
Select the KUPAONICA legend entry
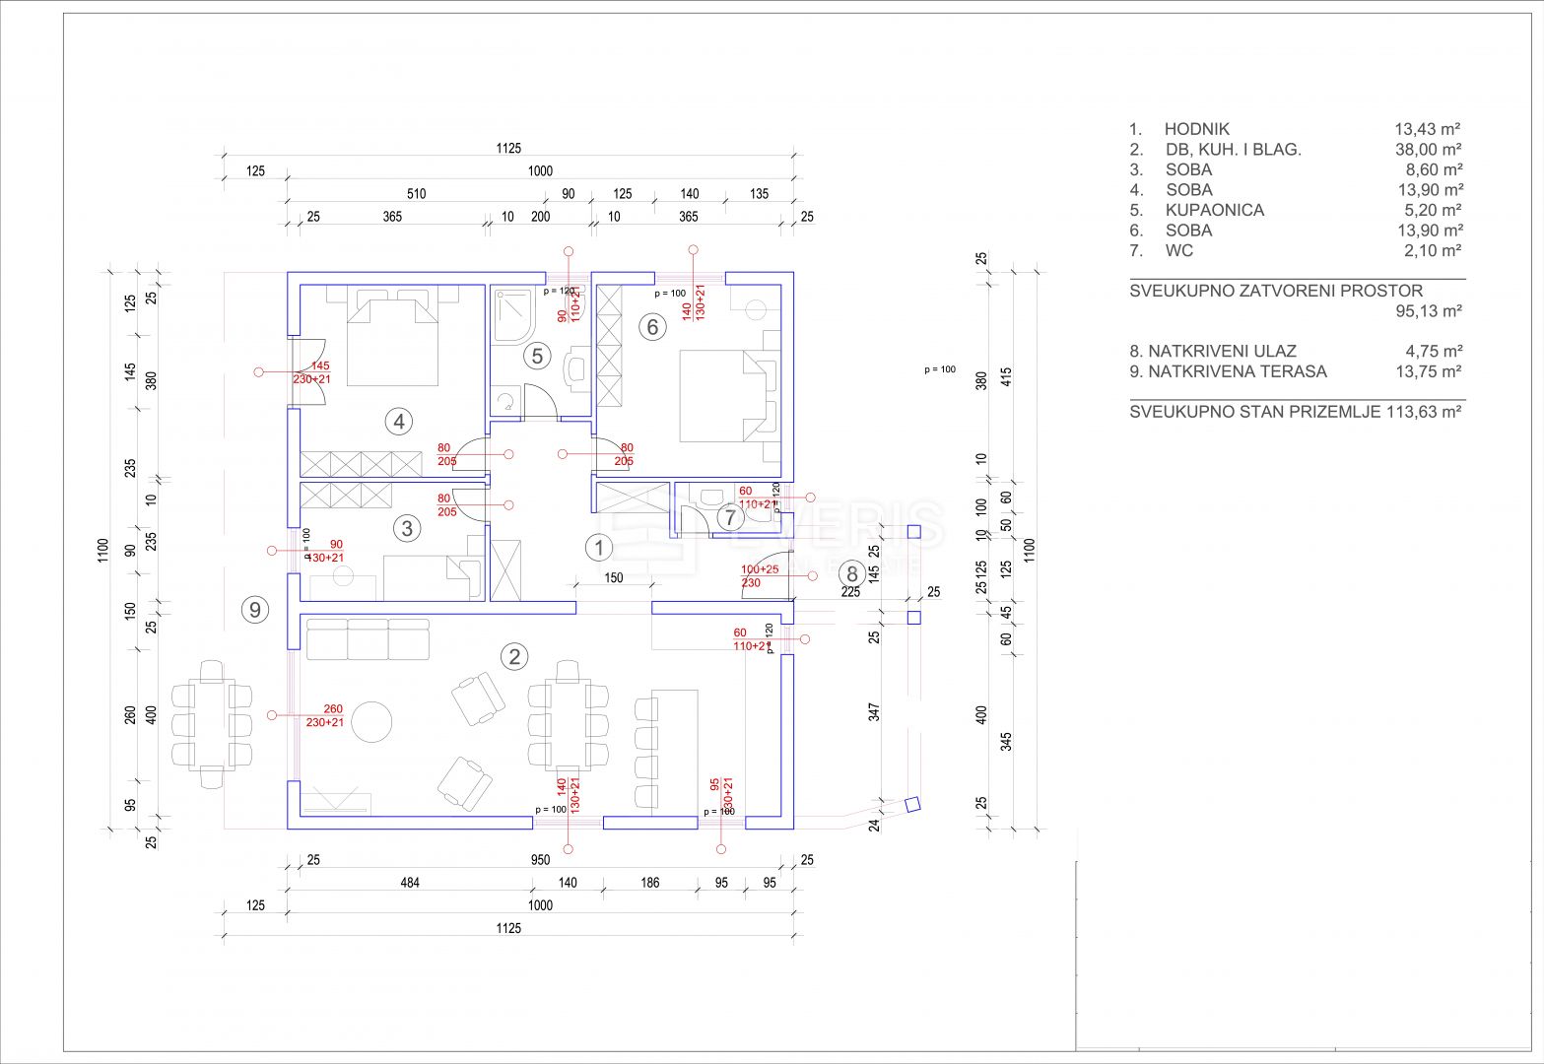1214,210
